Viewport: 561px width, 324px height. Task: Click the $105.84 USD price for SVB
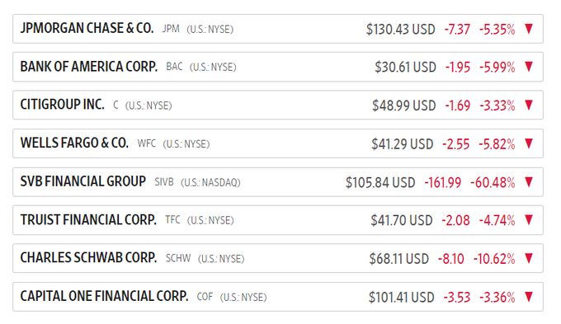point(380,182)
